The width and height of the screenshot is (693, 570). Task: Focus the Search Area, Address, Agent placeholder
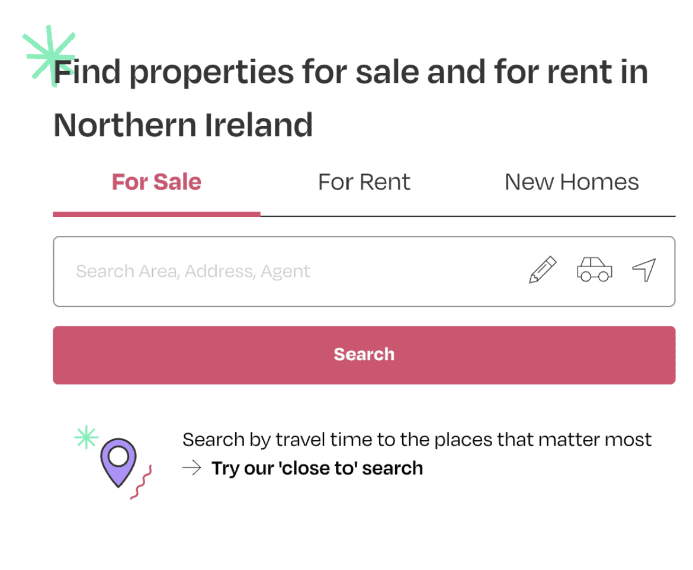point(192,271)
